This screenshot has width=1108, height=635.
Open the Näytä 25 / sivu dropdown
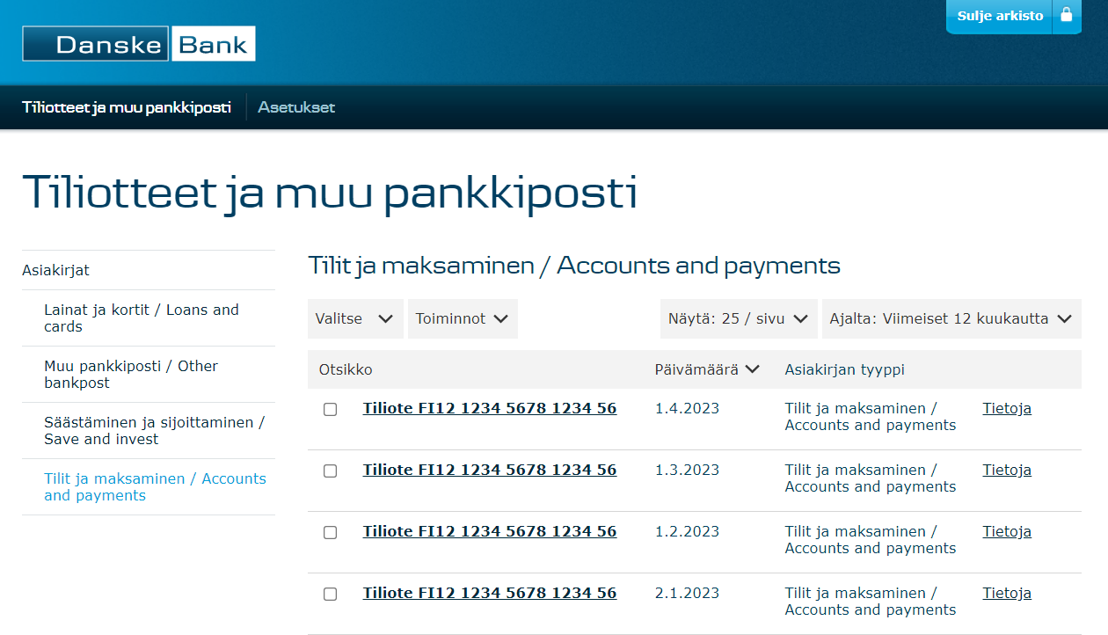[x=738, y=318]
